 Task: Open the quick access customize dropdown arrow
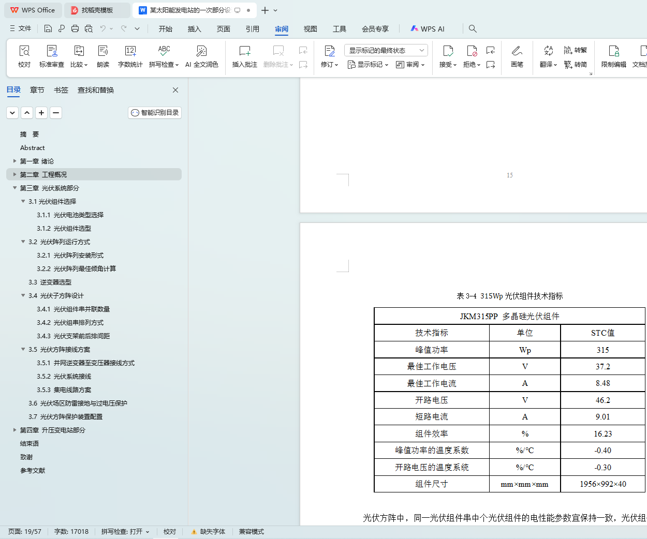[x=137, y=28]
